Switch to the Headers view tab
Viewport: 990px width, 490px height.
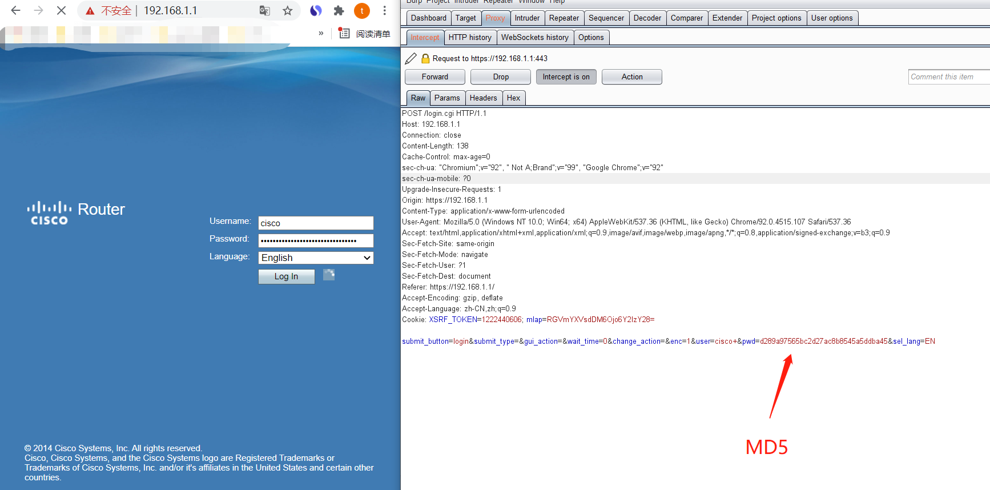(x=484, y=98)
